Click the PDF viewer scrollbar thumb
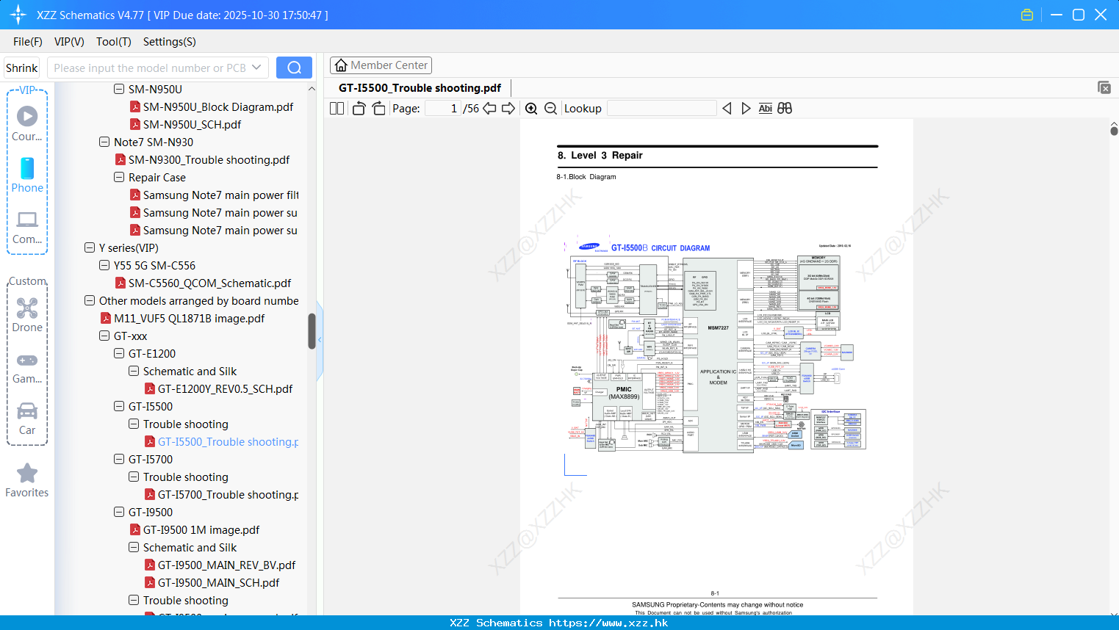This screenshot has height=630, width=1119. click(x=1114, y=131)
